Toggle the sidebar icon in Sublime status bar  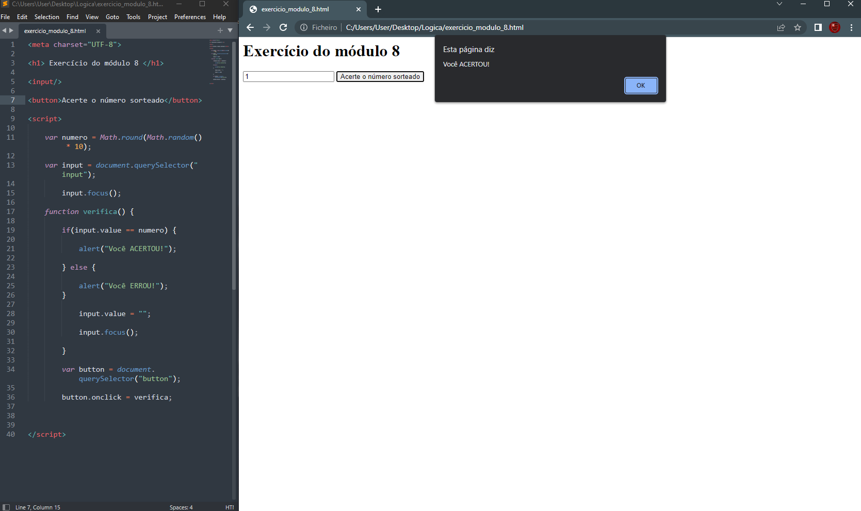(6, 507)
